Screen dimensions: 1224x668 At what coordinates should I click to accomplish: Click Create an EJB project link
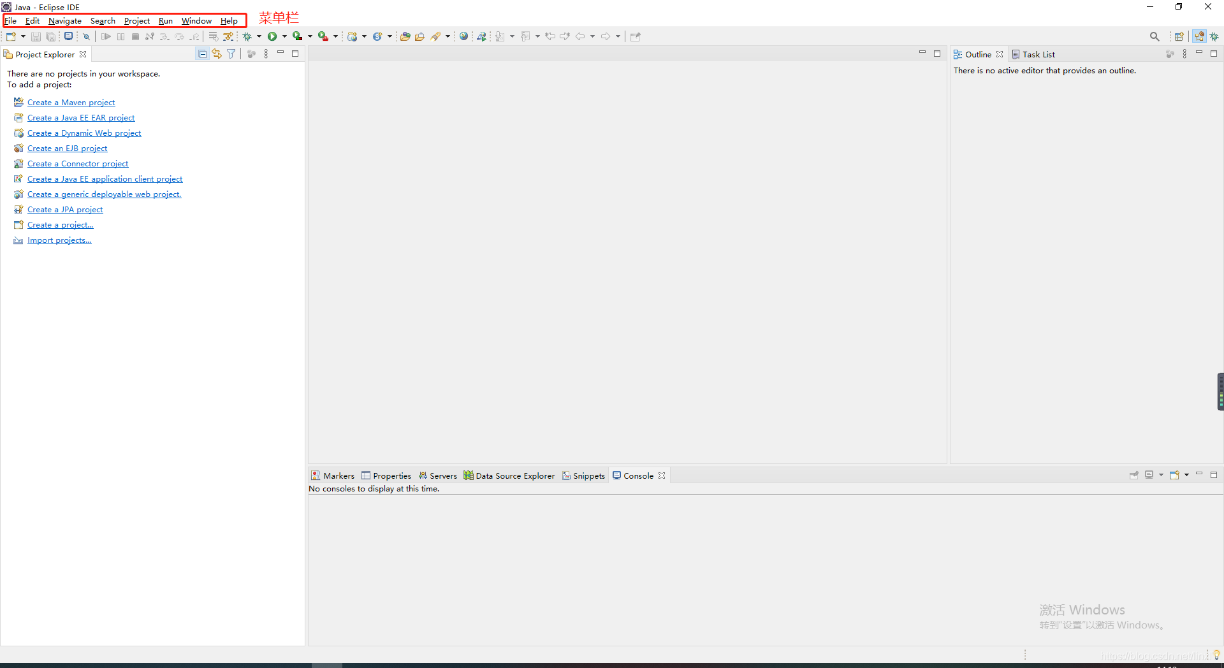pos(68,149)
